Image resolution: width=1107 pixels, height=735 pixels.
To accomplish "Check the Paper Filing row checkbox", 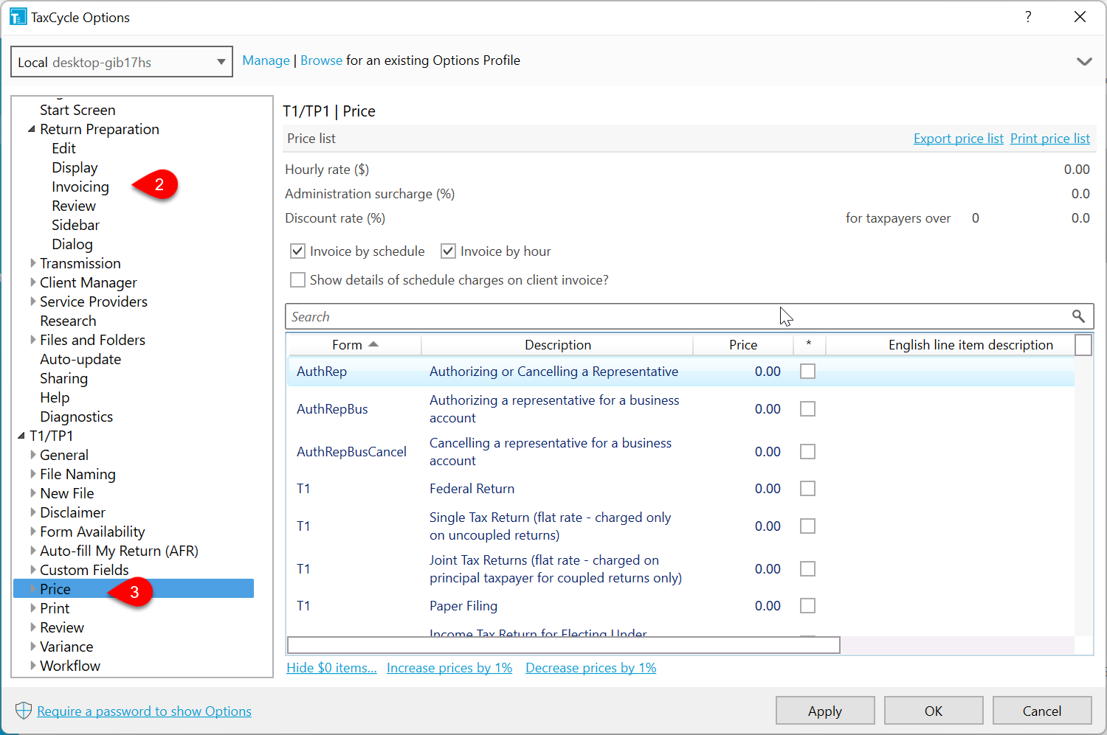I will [x=808, y=605].
